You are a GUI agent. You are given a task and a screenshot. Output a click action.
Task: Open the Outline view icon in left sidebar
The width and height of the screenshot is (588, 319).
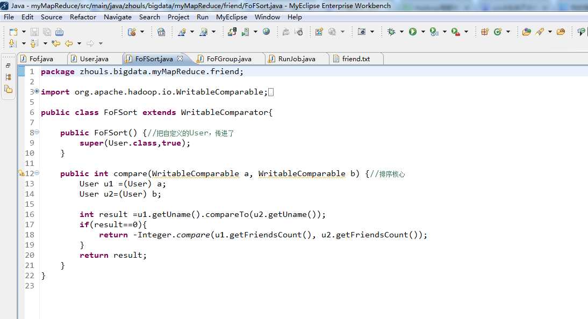click(x=8, y=77)
